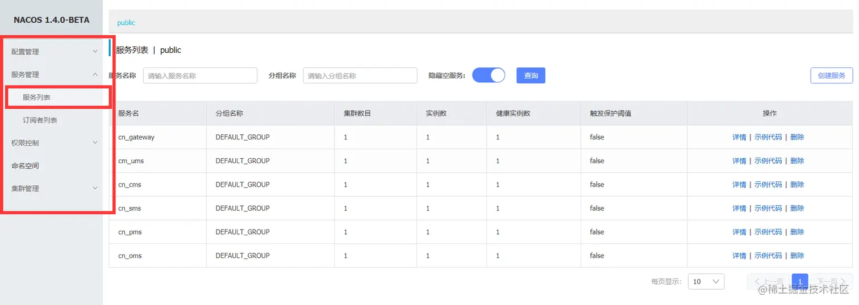
Task: Open the 服务列表 menu item
Action: [x=37, y=98]
